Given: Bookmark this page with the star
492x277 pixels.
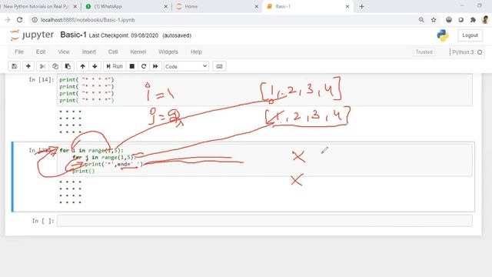Looking at the screenshot, I should click(434, 20).
